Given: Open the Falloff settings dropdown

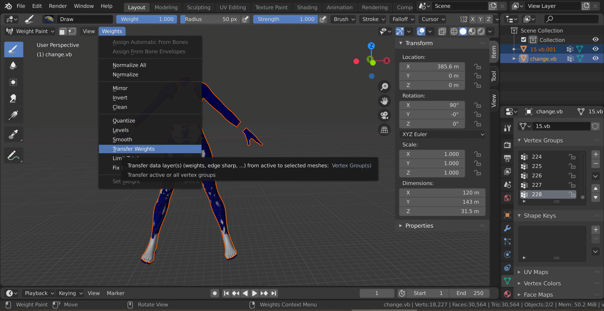Looking at the screenshot, I should pos(403,19).
